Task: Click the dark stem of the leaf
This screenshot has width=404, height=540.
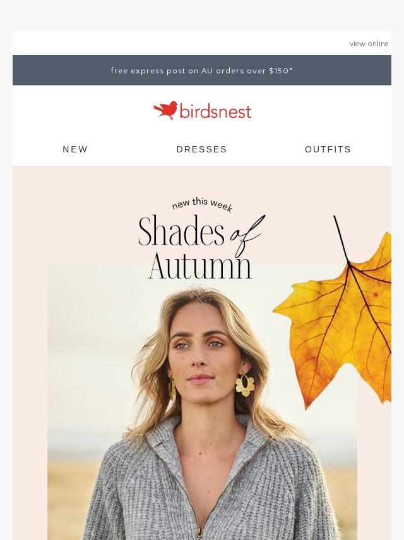Action: [x=342, y=240]
